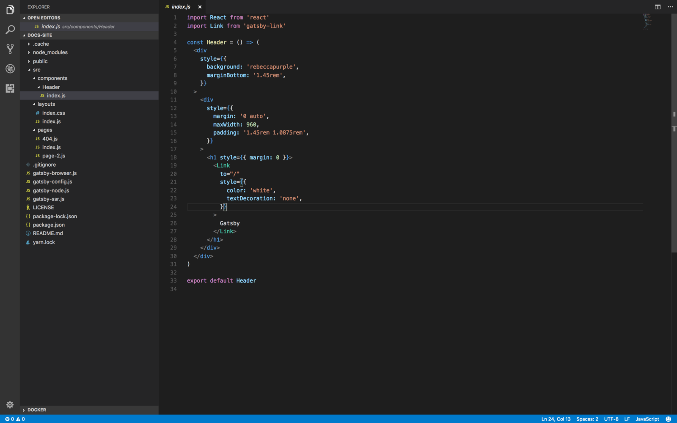This screenshot has height=423, width=677.
Task: Click the Split Editor icon
Action: pos(658,7)
